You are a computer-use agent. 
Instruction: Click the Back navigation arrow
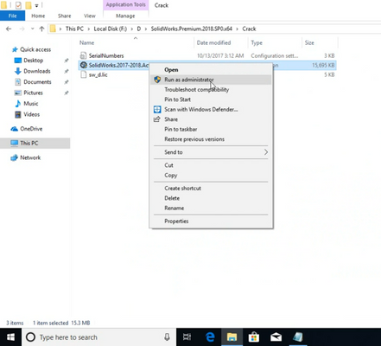[9, 29]
